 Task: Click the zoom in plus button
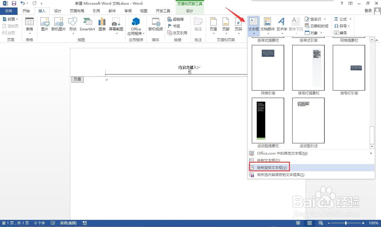click(363, 223)
